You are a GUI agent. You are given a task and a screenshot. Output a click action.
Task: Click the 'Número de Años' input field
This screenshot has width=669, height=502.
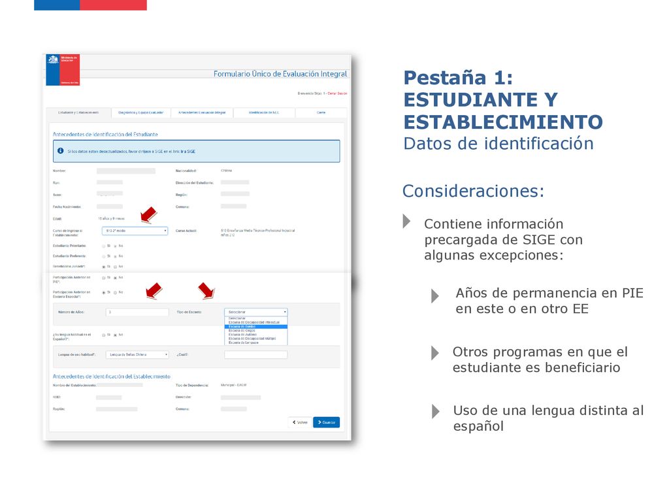pyautogui.click(x=137, y=312)
